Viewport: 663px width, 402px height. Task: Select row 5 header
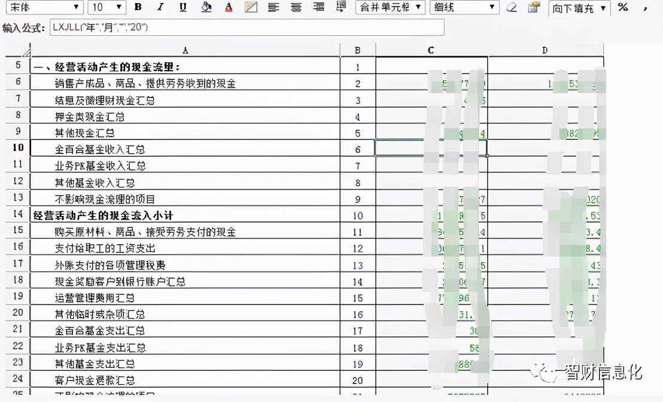pos(18,65)
